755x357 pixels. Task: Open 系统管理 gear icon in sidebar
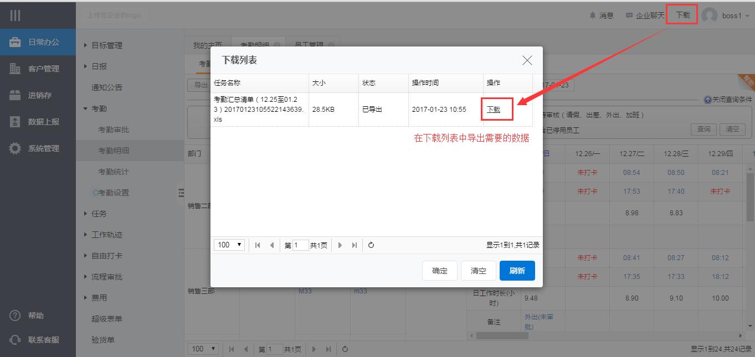tap(15, 148)
